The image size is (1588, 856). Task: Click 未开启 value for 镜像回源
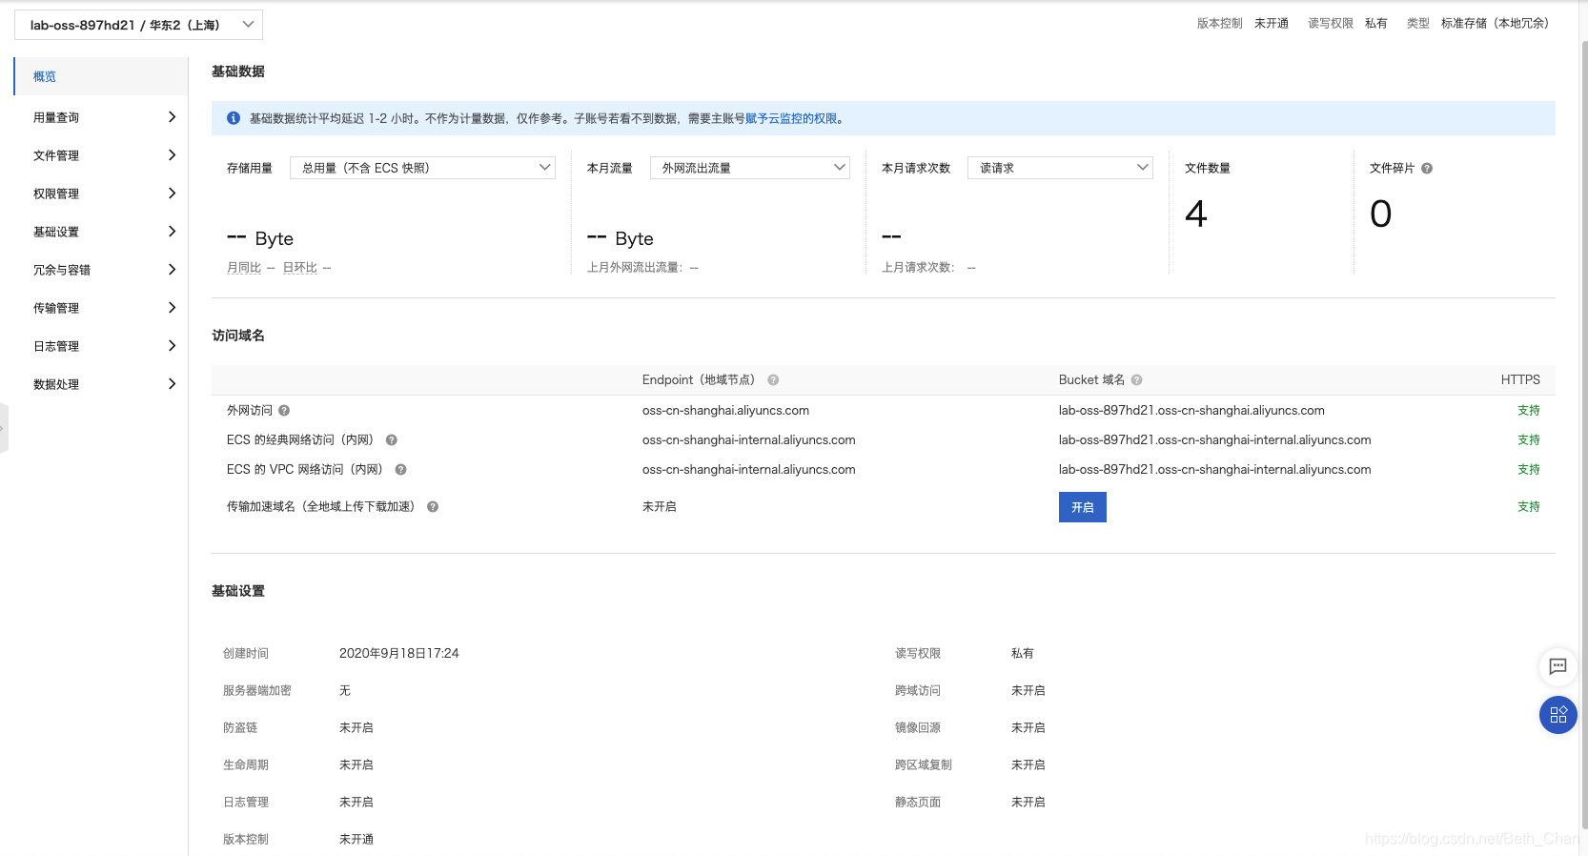click(x=1028, y=728)
